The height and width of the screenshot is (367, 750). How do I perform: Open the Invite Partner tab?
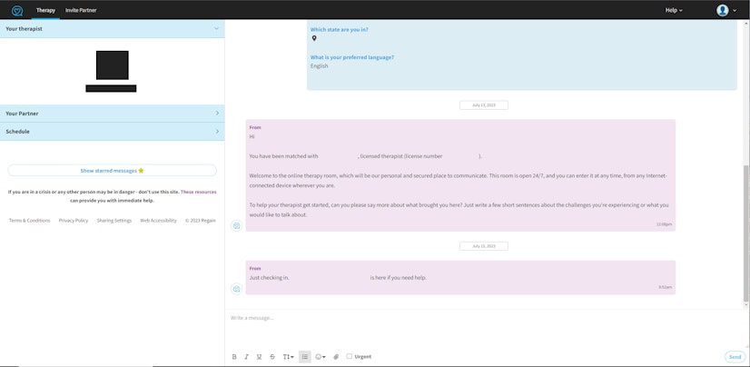click(81, 10)
